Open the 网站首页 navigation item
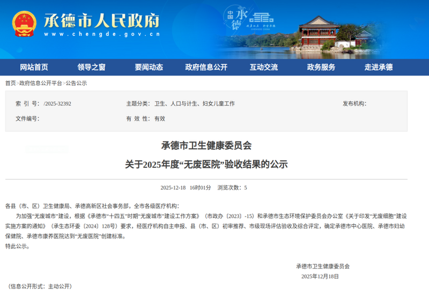 (34, 67)
